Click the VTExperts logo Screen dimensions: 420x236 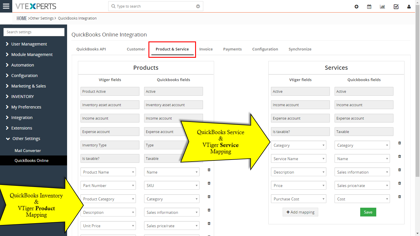click(36, 6)
